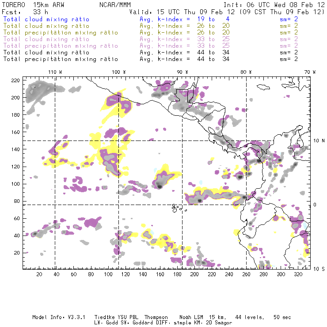Click the olive "Total precipitation mixing ratio" legend line

coord(61,33)
